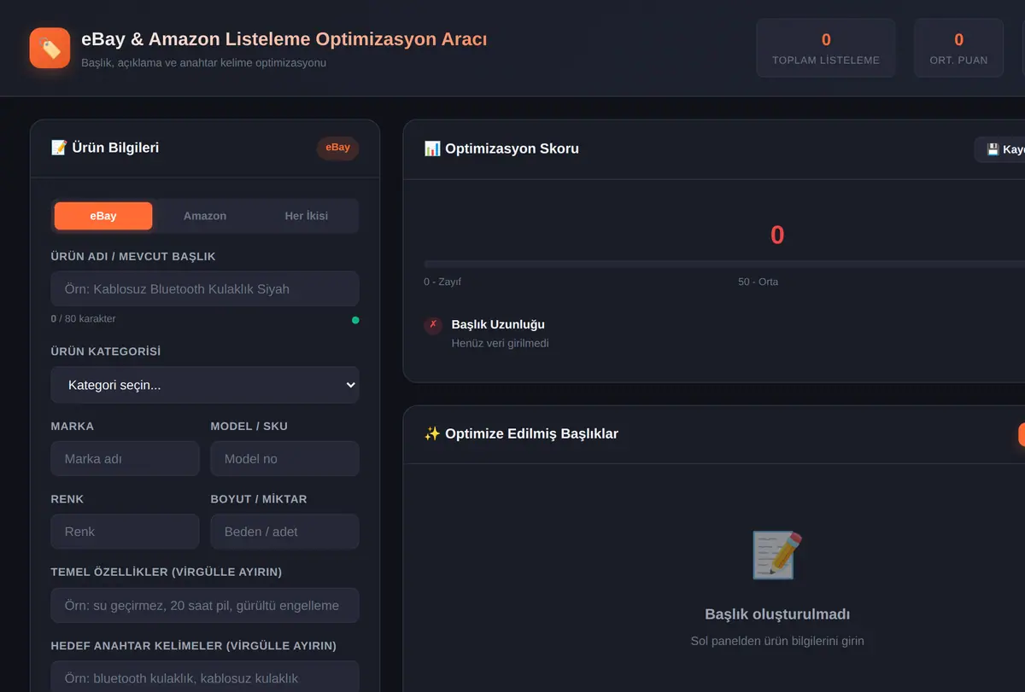The height and width of the screenshot is (692, 1025).
Task: Click the green character count status dot
Action: point(355,320)
